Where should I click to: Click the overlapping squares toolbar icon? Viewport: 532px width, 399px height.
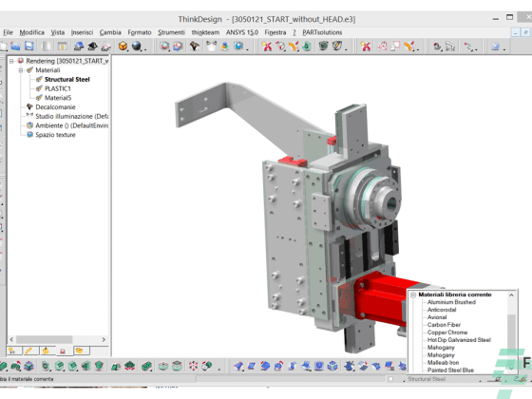(395, 47)
